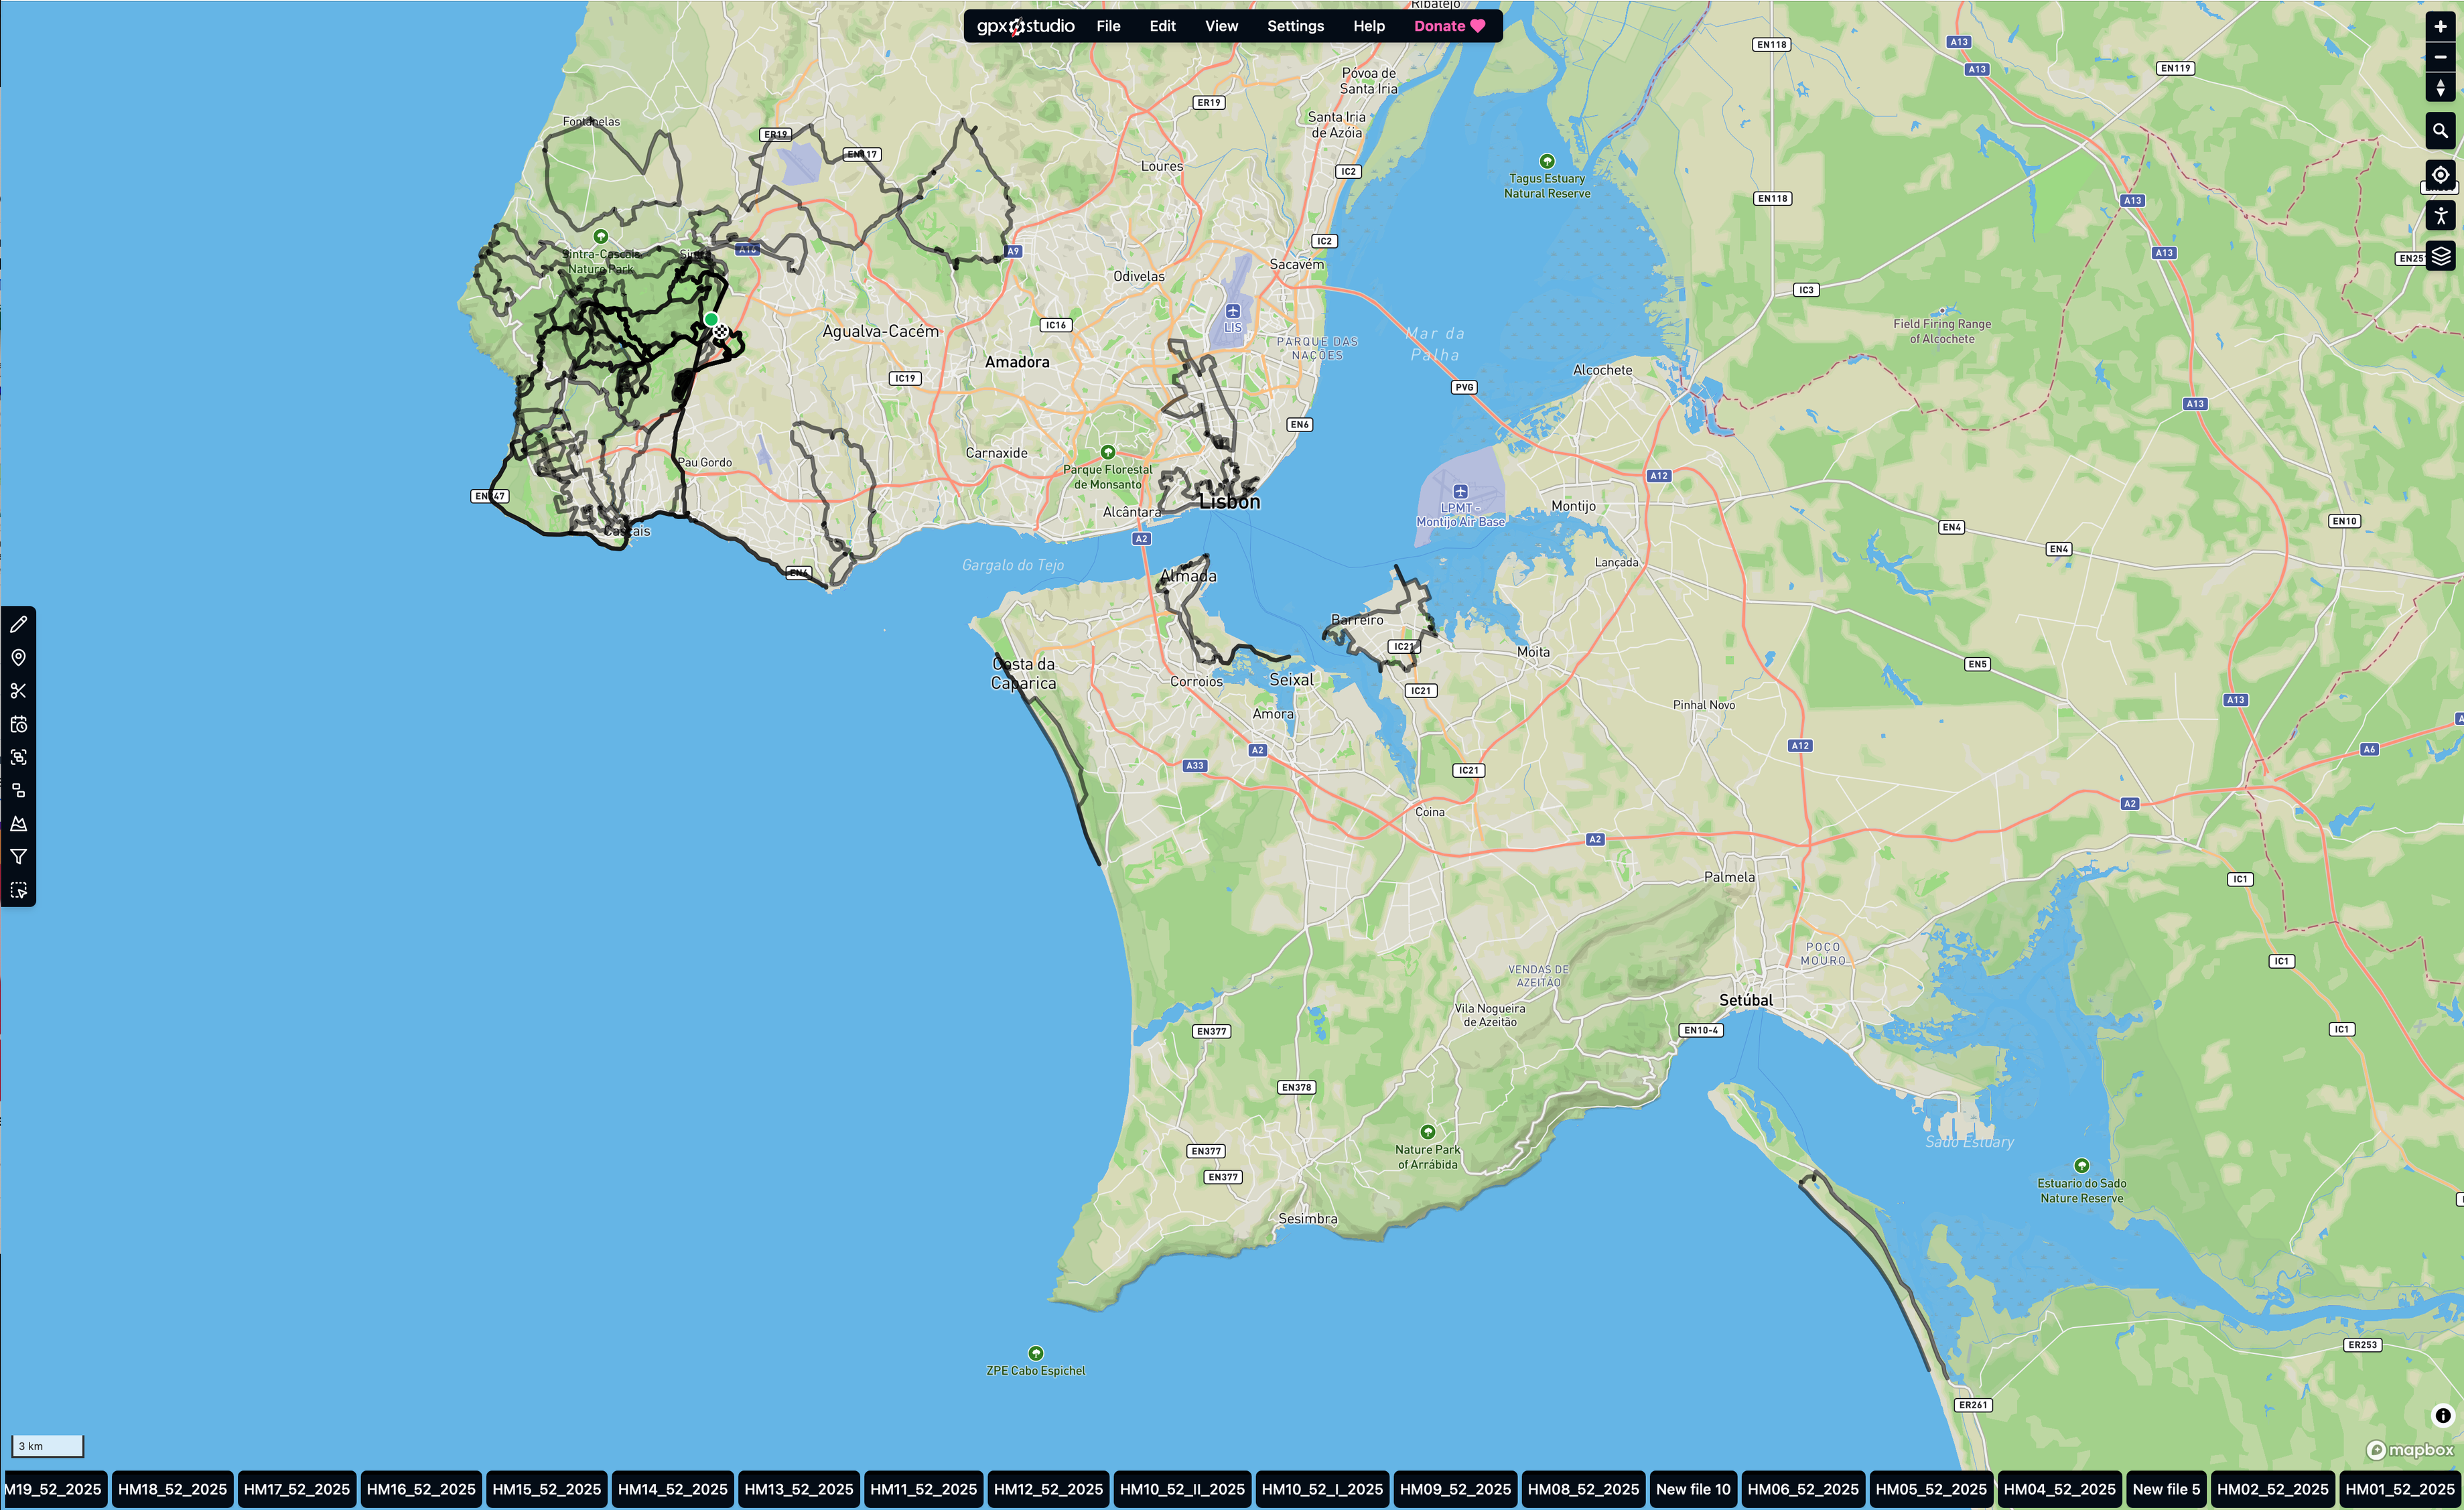Image resolution: width=2464 pixels, height=1510 pixels.
Task: Reset map bearing with compass button
Action: tap(2440, 87)
